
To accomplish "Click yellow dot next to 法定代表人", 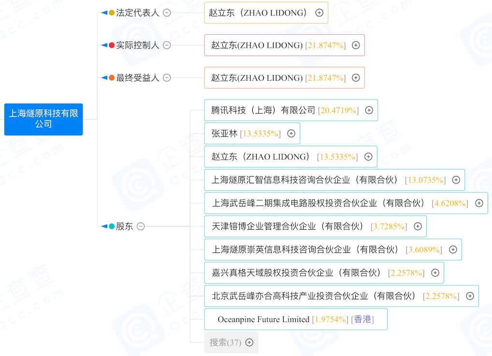I will [111, 13].
